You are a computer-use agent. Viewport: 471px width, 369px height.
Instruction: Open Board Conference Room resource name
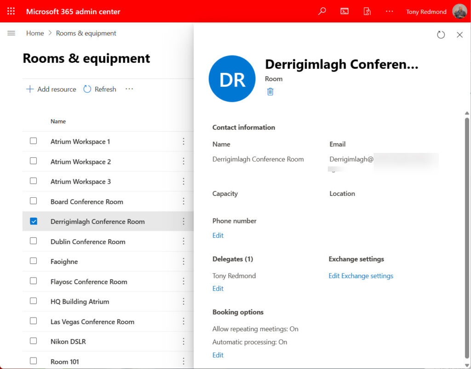tap(87, 201)
